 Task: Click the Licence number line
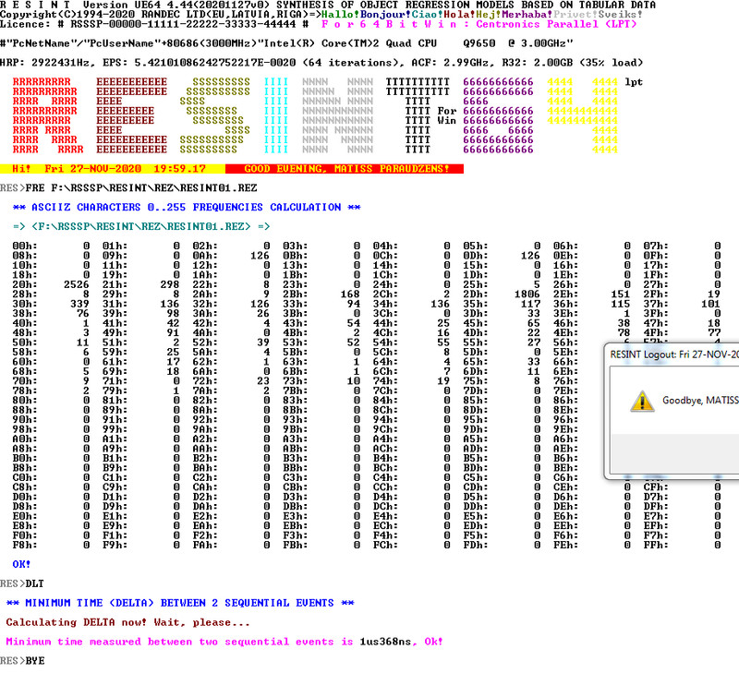154,24
